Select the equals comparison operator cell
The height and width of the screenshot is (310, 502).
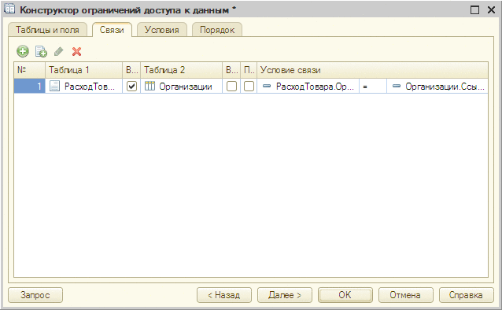pyautogui.click(x=373, y=86)
